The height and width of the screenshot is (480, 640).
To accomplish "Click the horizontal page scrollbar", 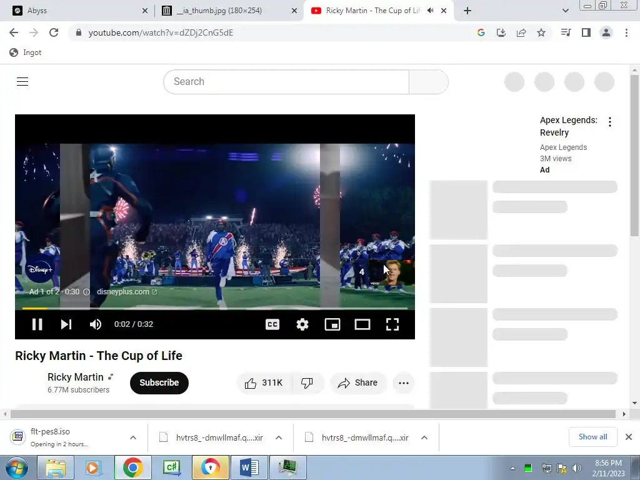I will (313, 414).
